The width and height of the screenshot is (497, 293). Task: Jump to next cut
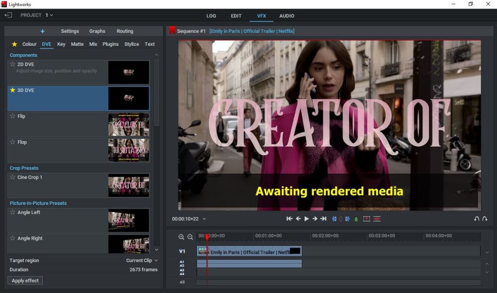coord(324,218)
